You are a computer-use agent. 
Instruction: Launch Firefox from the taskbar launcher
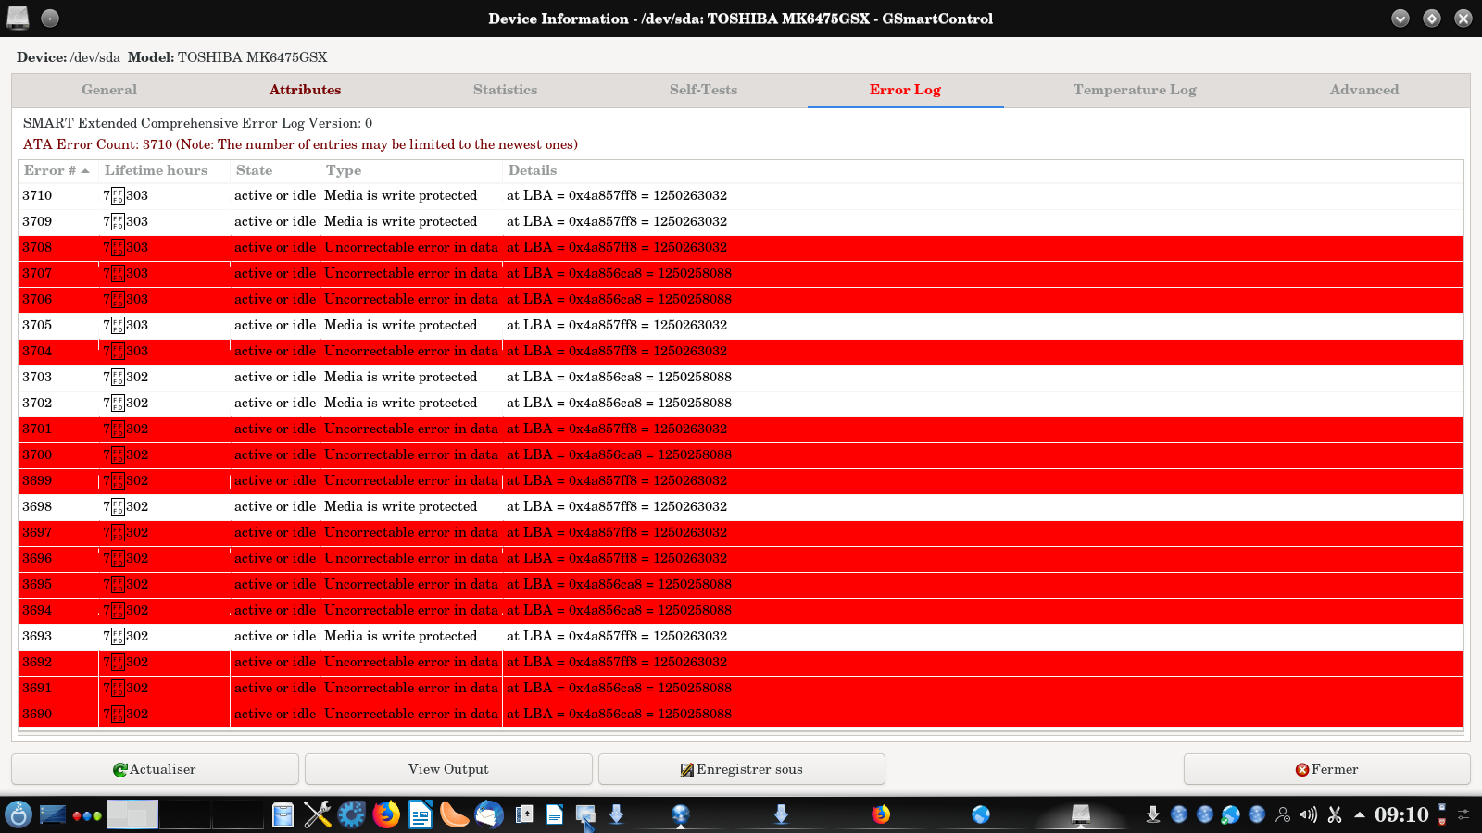[x=386, y=814]
